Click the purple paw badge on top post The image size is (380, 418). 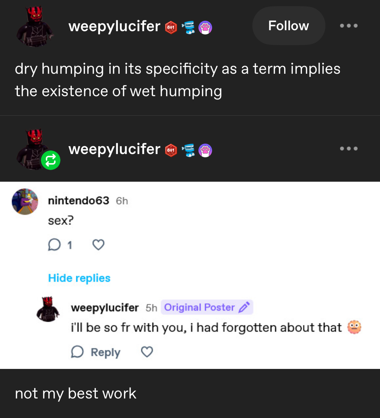[205, 28]
